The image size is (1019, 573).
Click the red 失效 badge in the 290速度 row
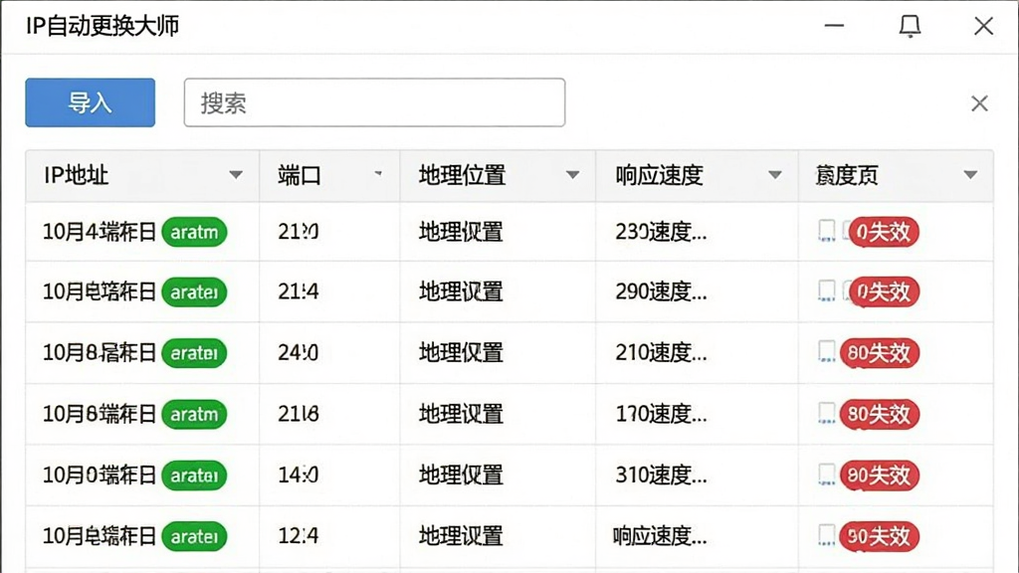pos(884,291)
